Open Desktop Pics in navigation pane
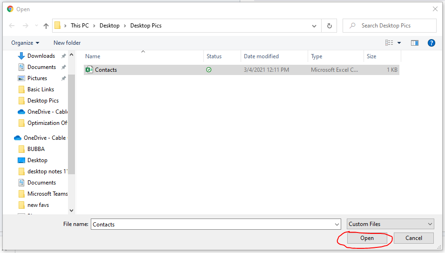This screenshot has height=253, width=445. click(43, 101)
